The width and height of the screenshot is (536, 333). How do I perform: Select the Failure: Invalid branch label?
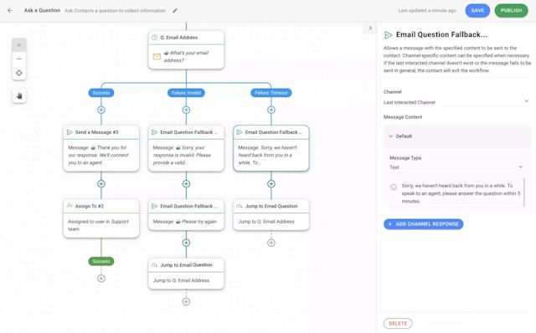point(186,93)
